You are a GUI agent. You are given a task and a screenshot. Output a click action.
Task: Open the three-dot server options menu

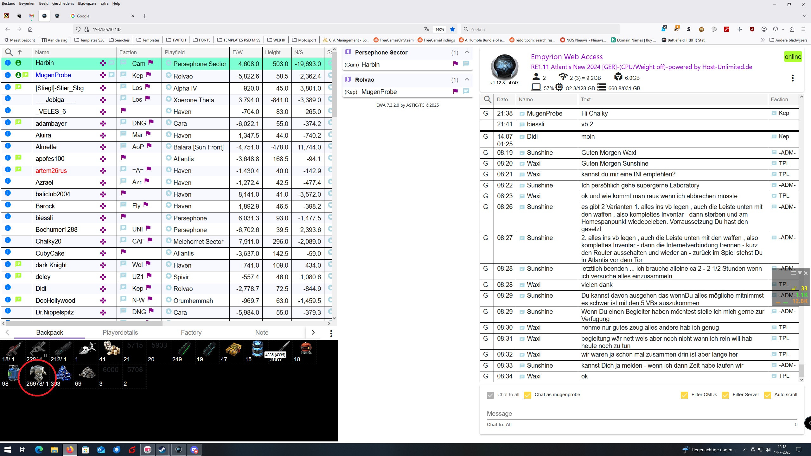click(792, 78)
